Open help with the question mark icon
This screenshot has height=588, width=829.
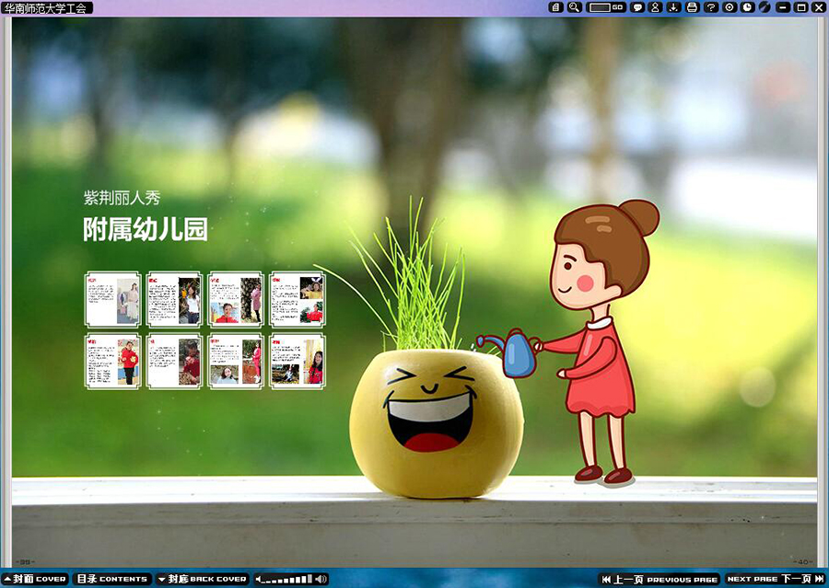(711, 7)
